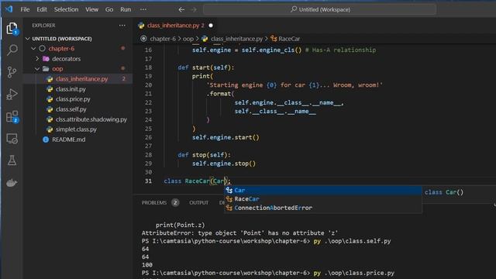Viewport: 496px width, 279px height.
Task: Open the Source Control view
Action: [12, 72]
